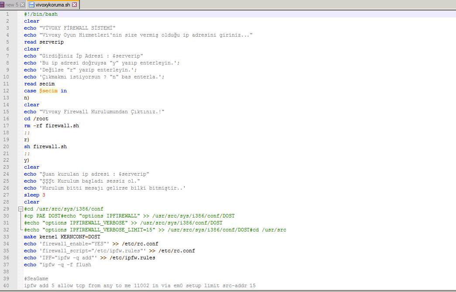The width and height of the screenshot is (456, 292).
Task: Click the "Şuan kurulan ip adresi" echo line
Action: point(87,174)
